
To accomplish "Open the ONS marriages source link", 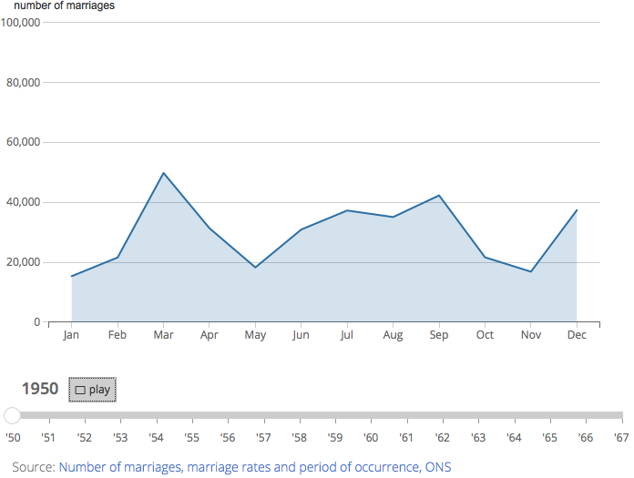I will [x=255, y=467].
